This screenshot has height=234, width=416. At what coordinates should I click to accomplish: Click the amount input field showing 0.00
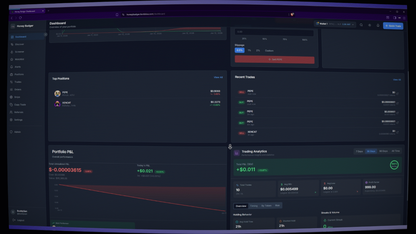tap(274, 32)
